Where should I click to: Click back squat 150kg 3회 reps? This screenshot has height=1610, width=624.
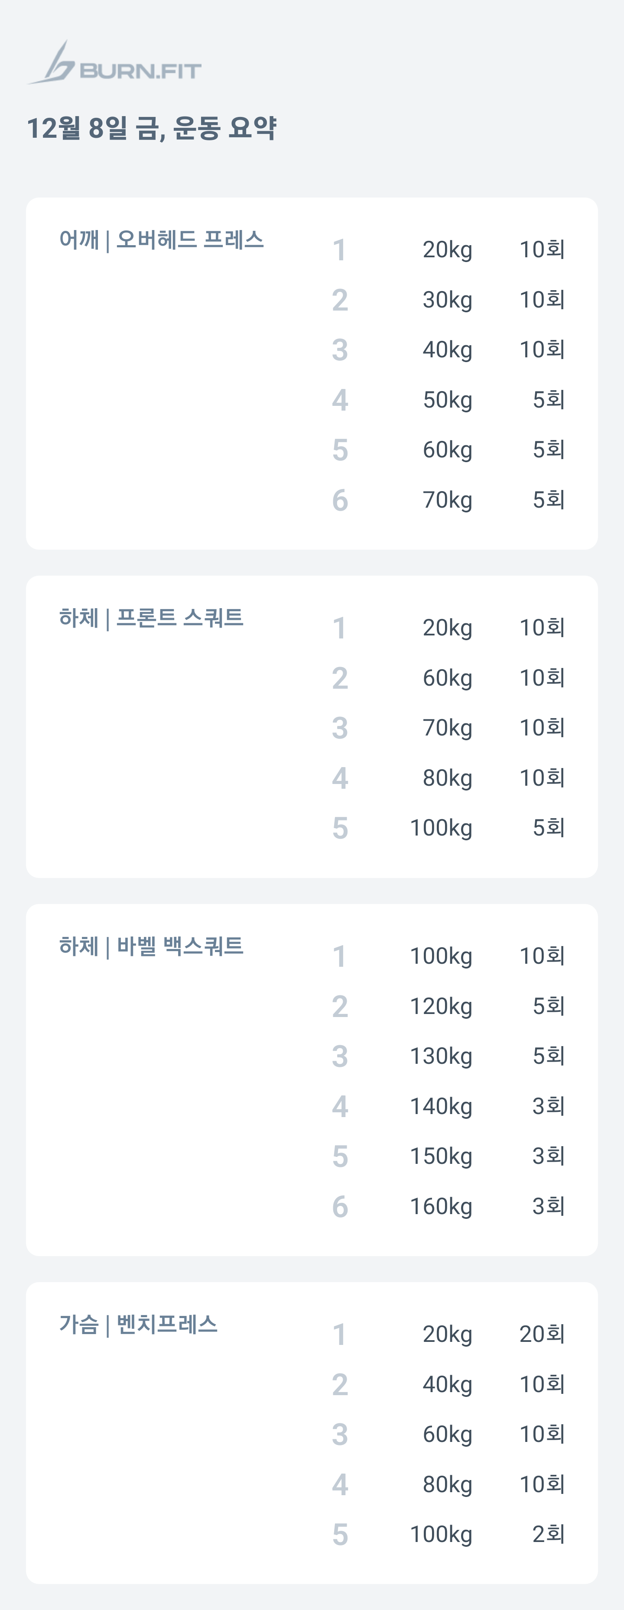(548, 1156)
